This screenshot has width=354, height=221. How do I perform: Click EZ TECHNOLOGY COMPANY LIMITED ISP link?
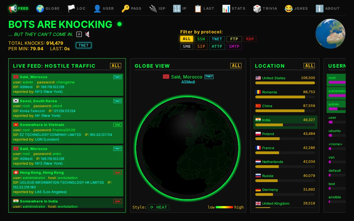pyautogui.click(x=51, y=135)
